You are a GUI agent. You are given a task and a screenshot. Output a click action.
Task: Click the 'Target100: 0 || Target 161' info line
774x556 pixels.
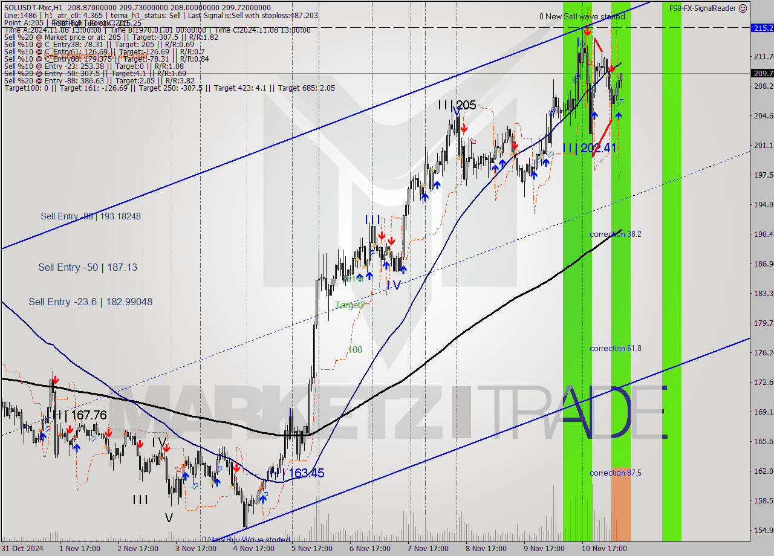tap(169, 88)
